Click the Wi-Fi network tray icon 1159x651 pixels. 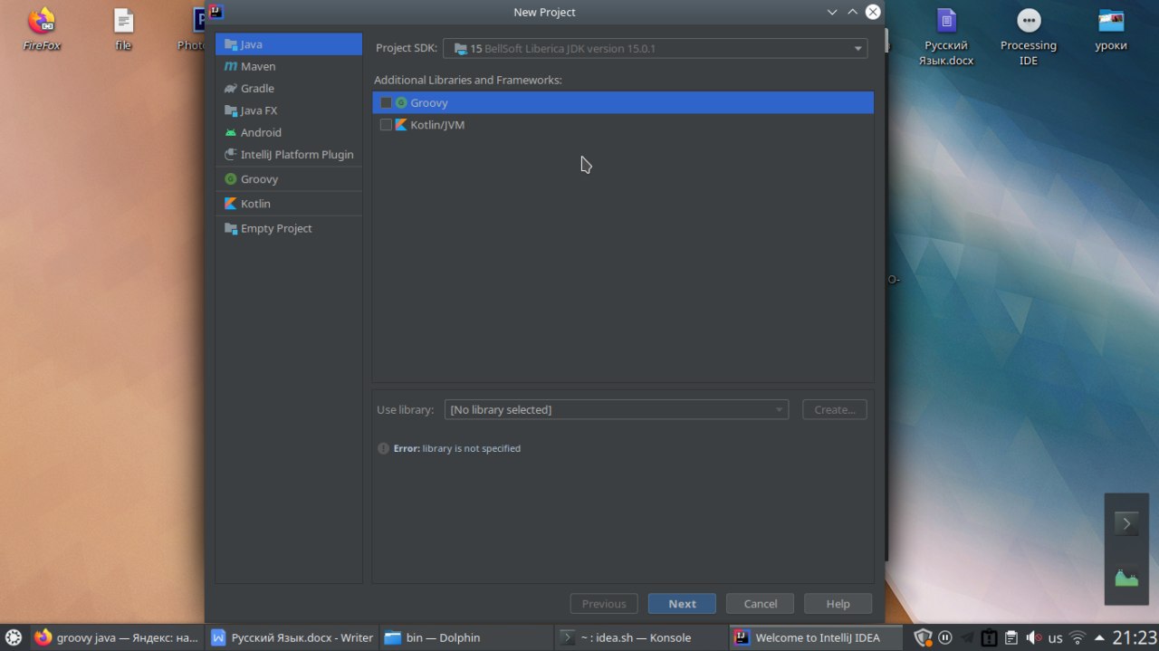click(1078, 637)
